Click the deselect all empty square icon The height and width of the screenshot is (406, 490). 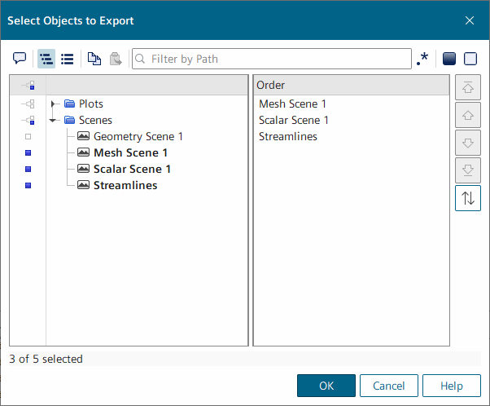tap(470, 59)
